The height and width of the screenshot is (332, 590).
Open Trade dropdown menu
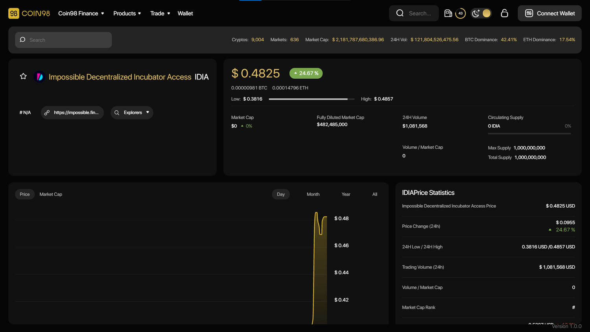160,13
